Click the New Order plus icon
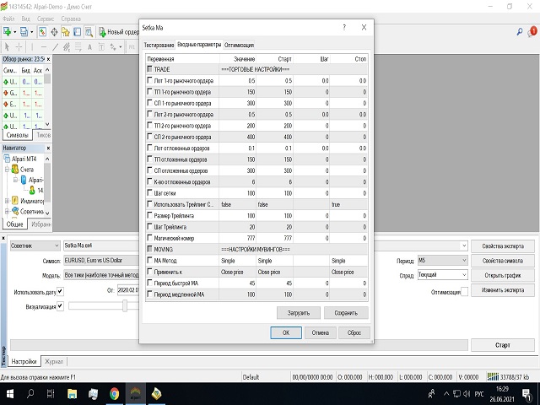This screenshot has width=540, height=405. pos(102,32)
